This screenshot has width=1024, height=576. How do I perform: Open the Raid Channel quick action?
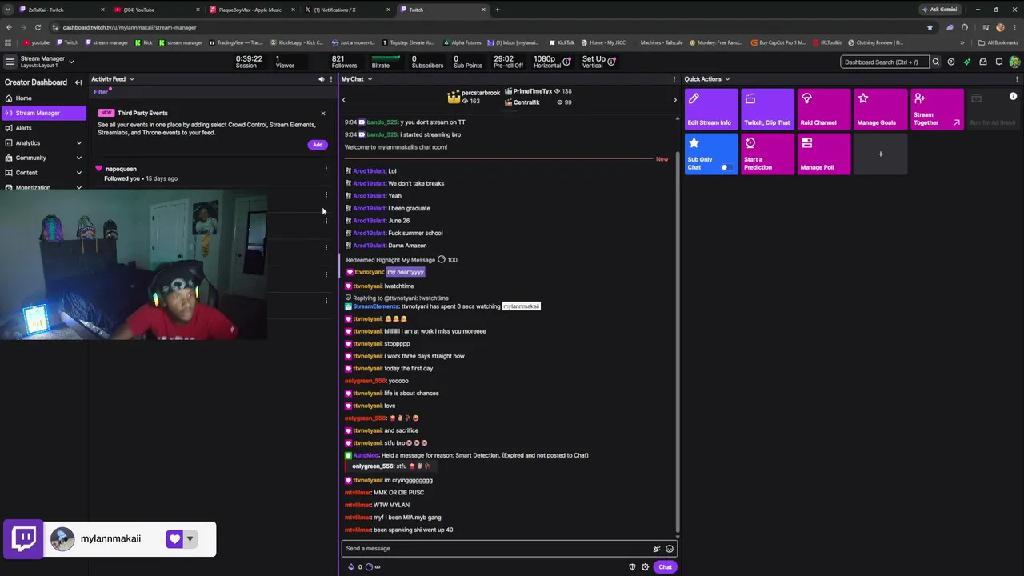[824, 109]
